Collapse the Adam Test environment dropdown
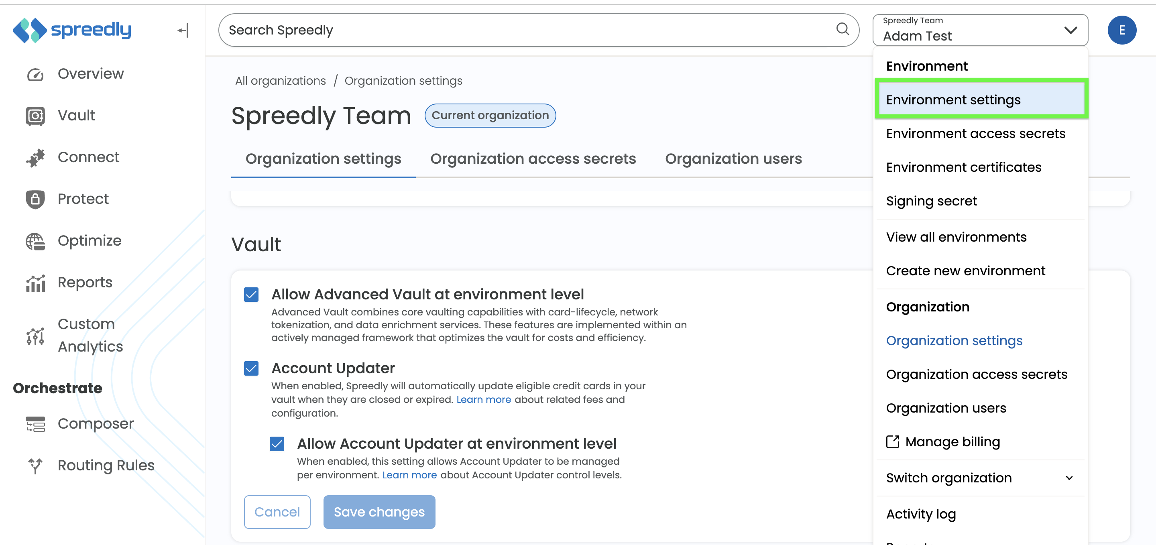 pyautogui.click(x=980, y=30)
